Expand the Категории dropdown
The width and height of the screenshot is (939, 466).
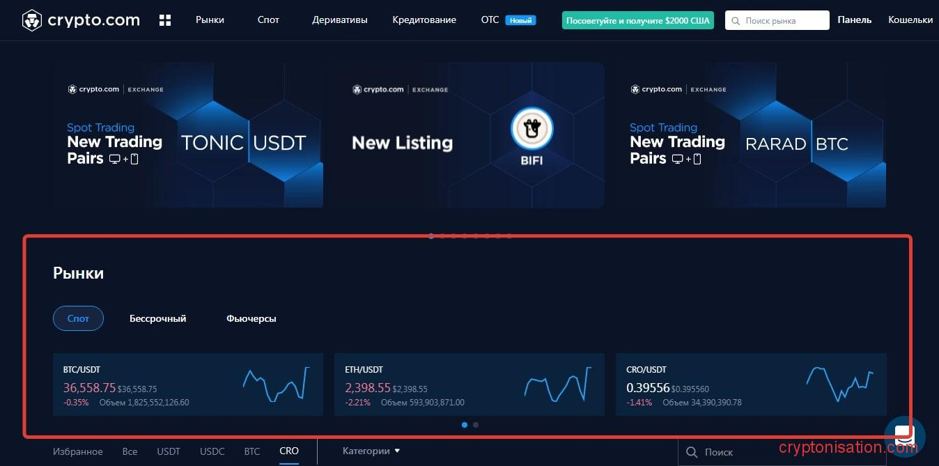(x=371, y=451)
